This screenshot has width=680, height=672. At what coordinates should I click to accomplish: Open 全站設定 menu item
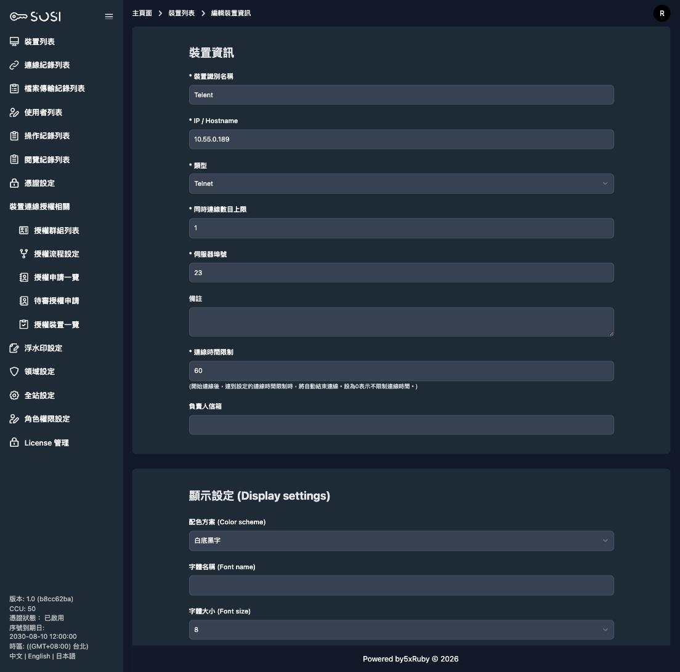(39, 395)
